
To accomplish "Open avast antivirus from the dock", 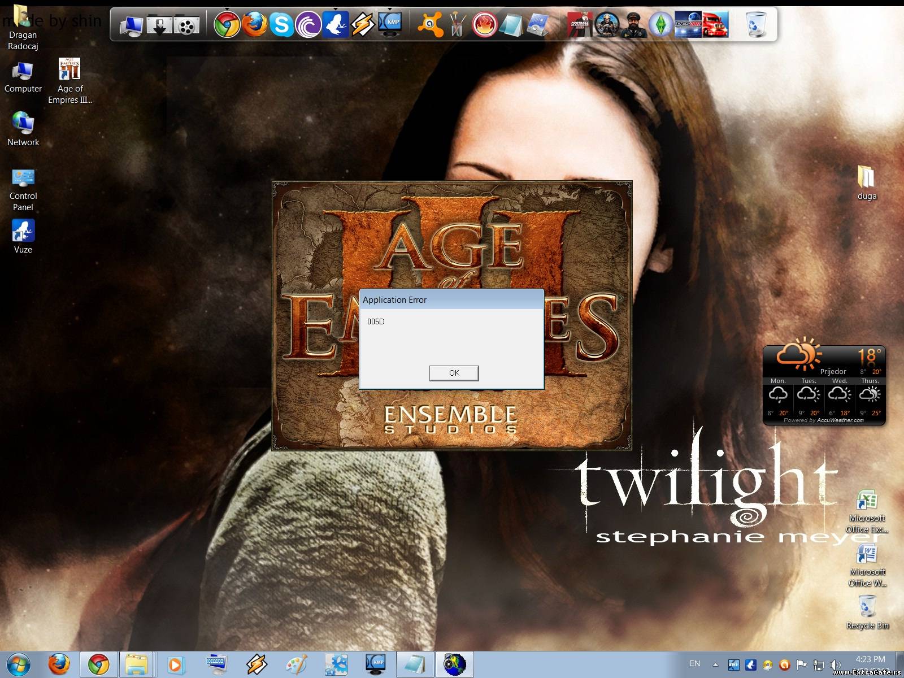I will tap(431, 25).
